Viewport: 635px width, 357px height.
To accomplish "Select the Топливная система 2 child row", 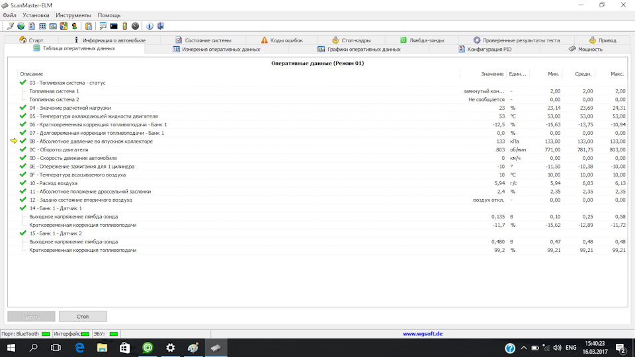I will coord(318,100).
